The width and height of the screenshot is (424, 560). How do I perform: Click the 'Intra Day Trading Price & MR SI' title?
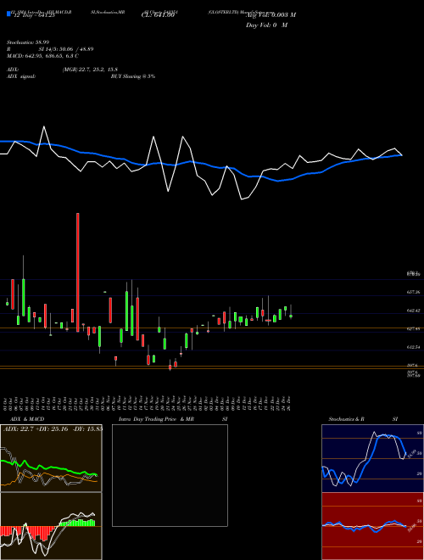[x=173, y=419]
